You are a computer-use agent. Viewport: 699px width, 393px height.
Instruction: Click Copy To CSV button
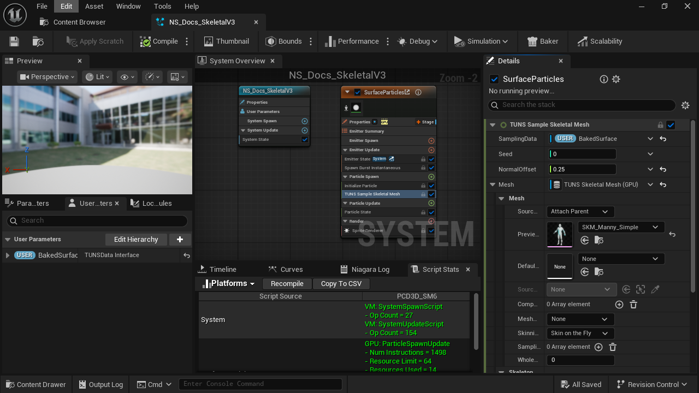(x=341, y=284)
